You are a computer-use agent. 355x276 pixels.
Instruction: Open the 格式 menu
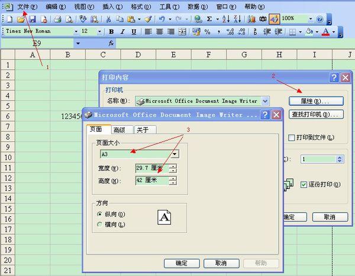(141, 7)
